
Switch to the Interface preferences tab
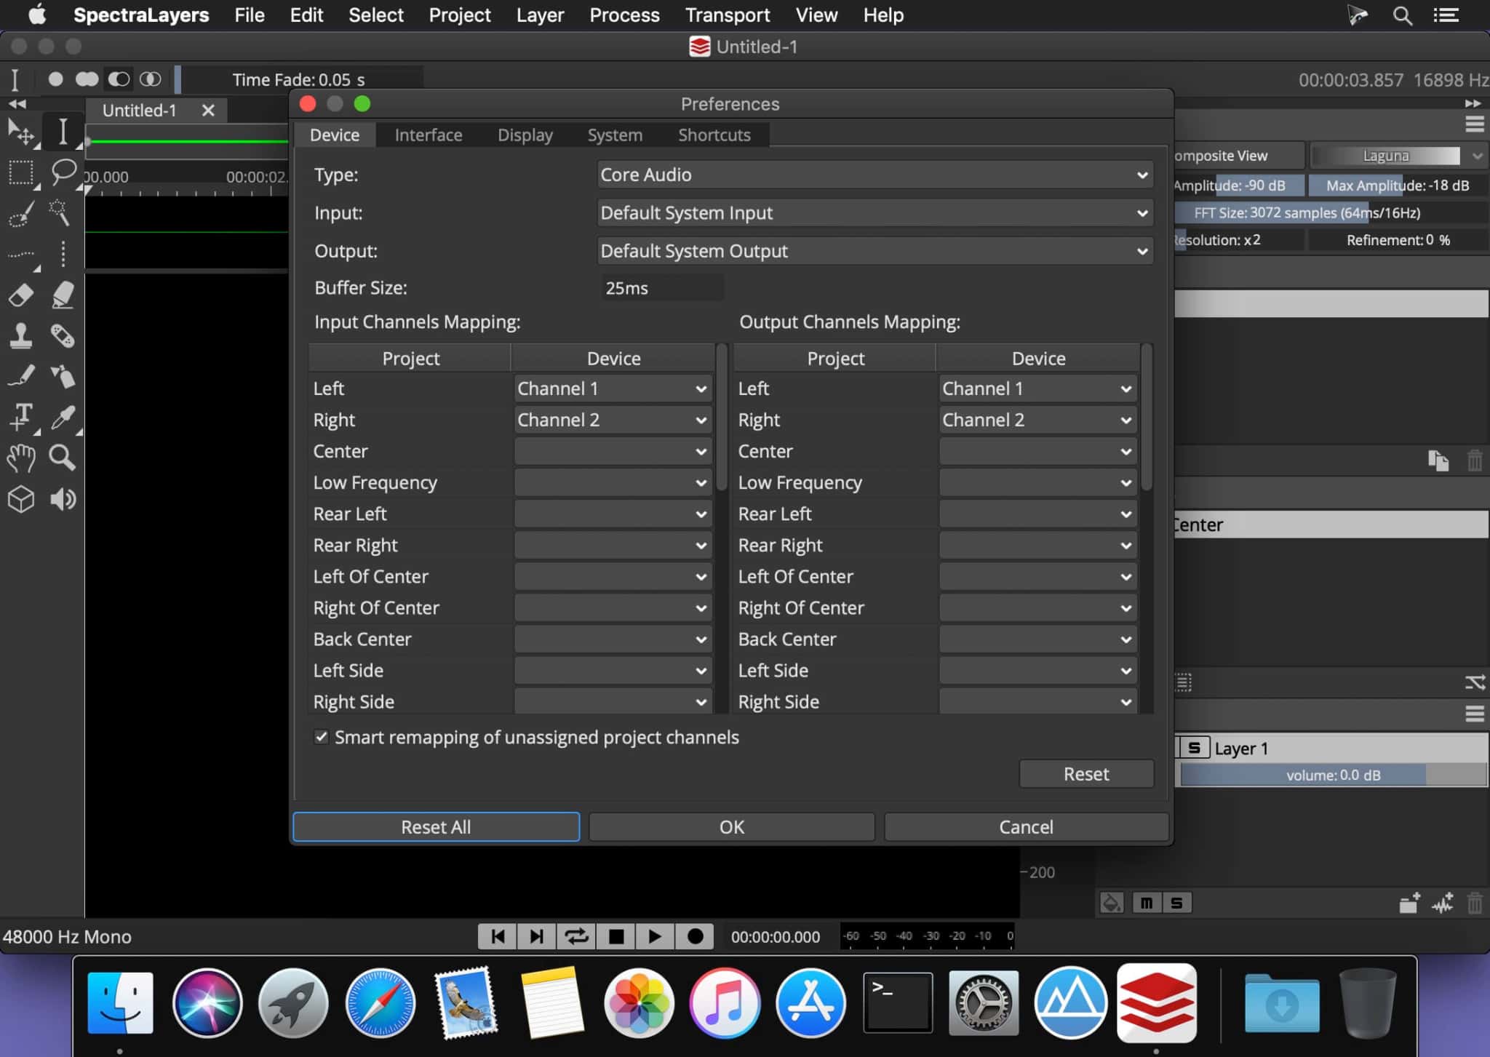429,135
